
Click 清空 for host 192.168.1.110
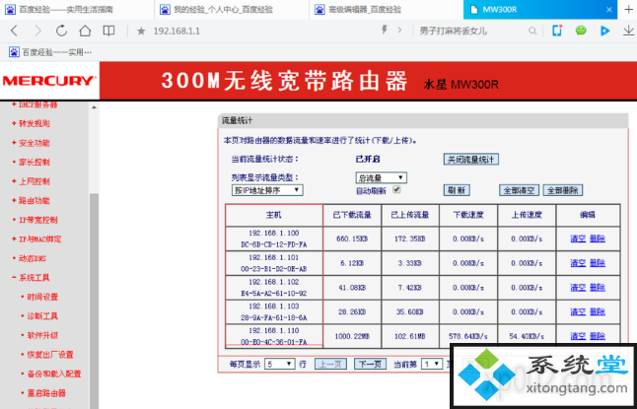(x=578, y=336)
